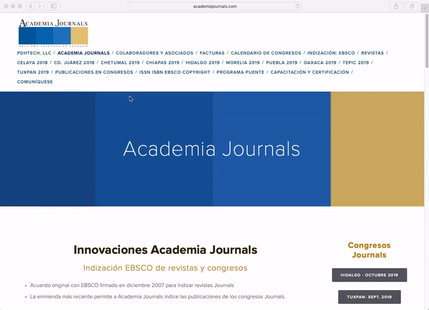Open CELAYA 2018 congress page

[32, 63]
